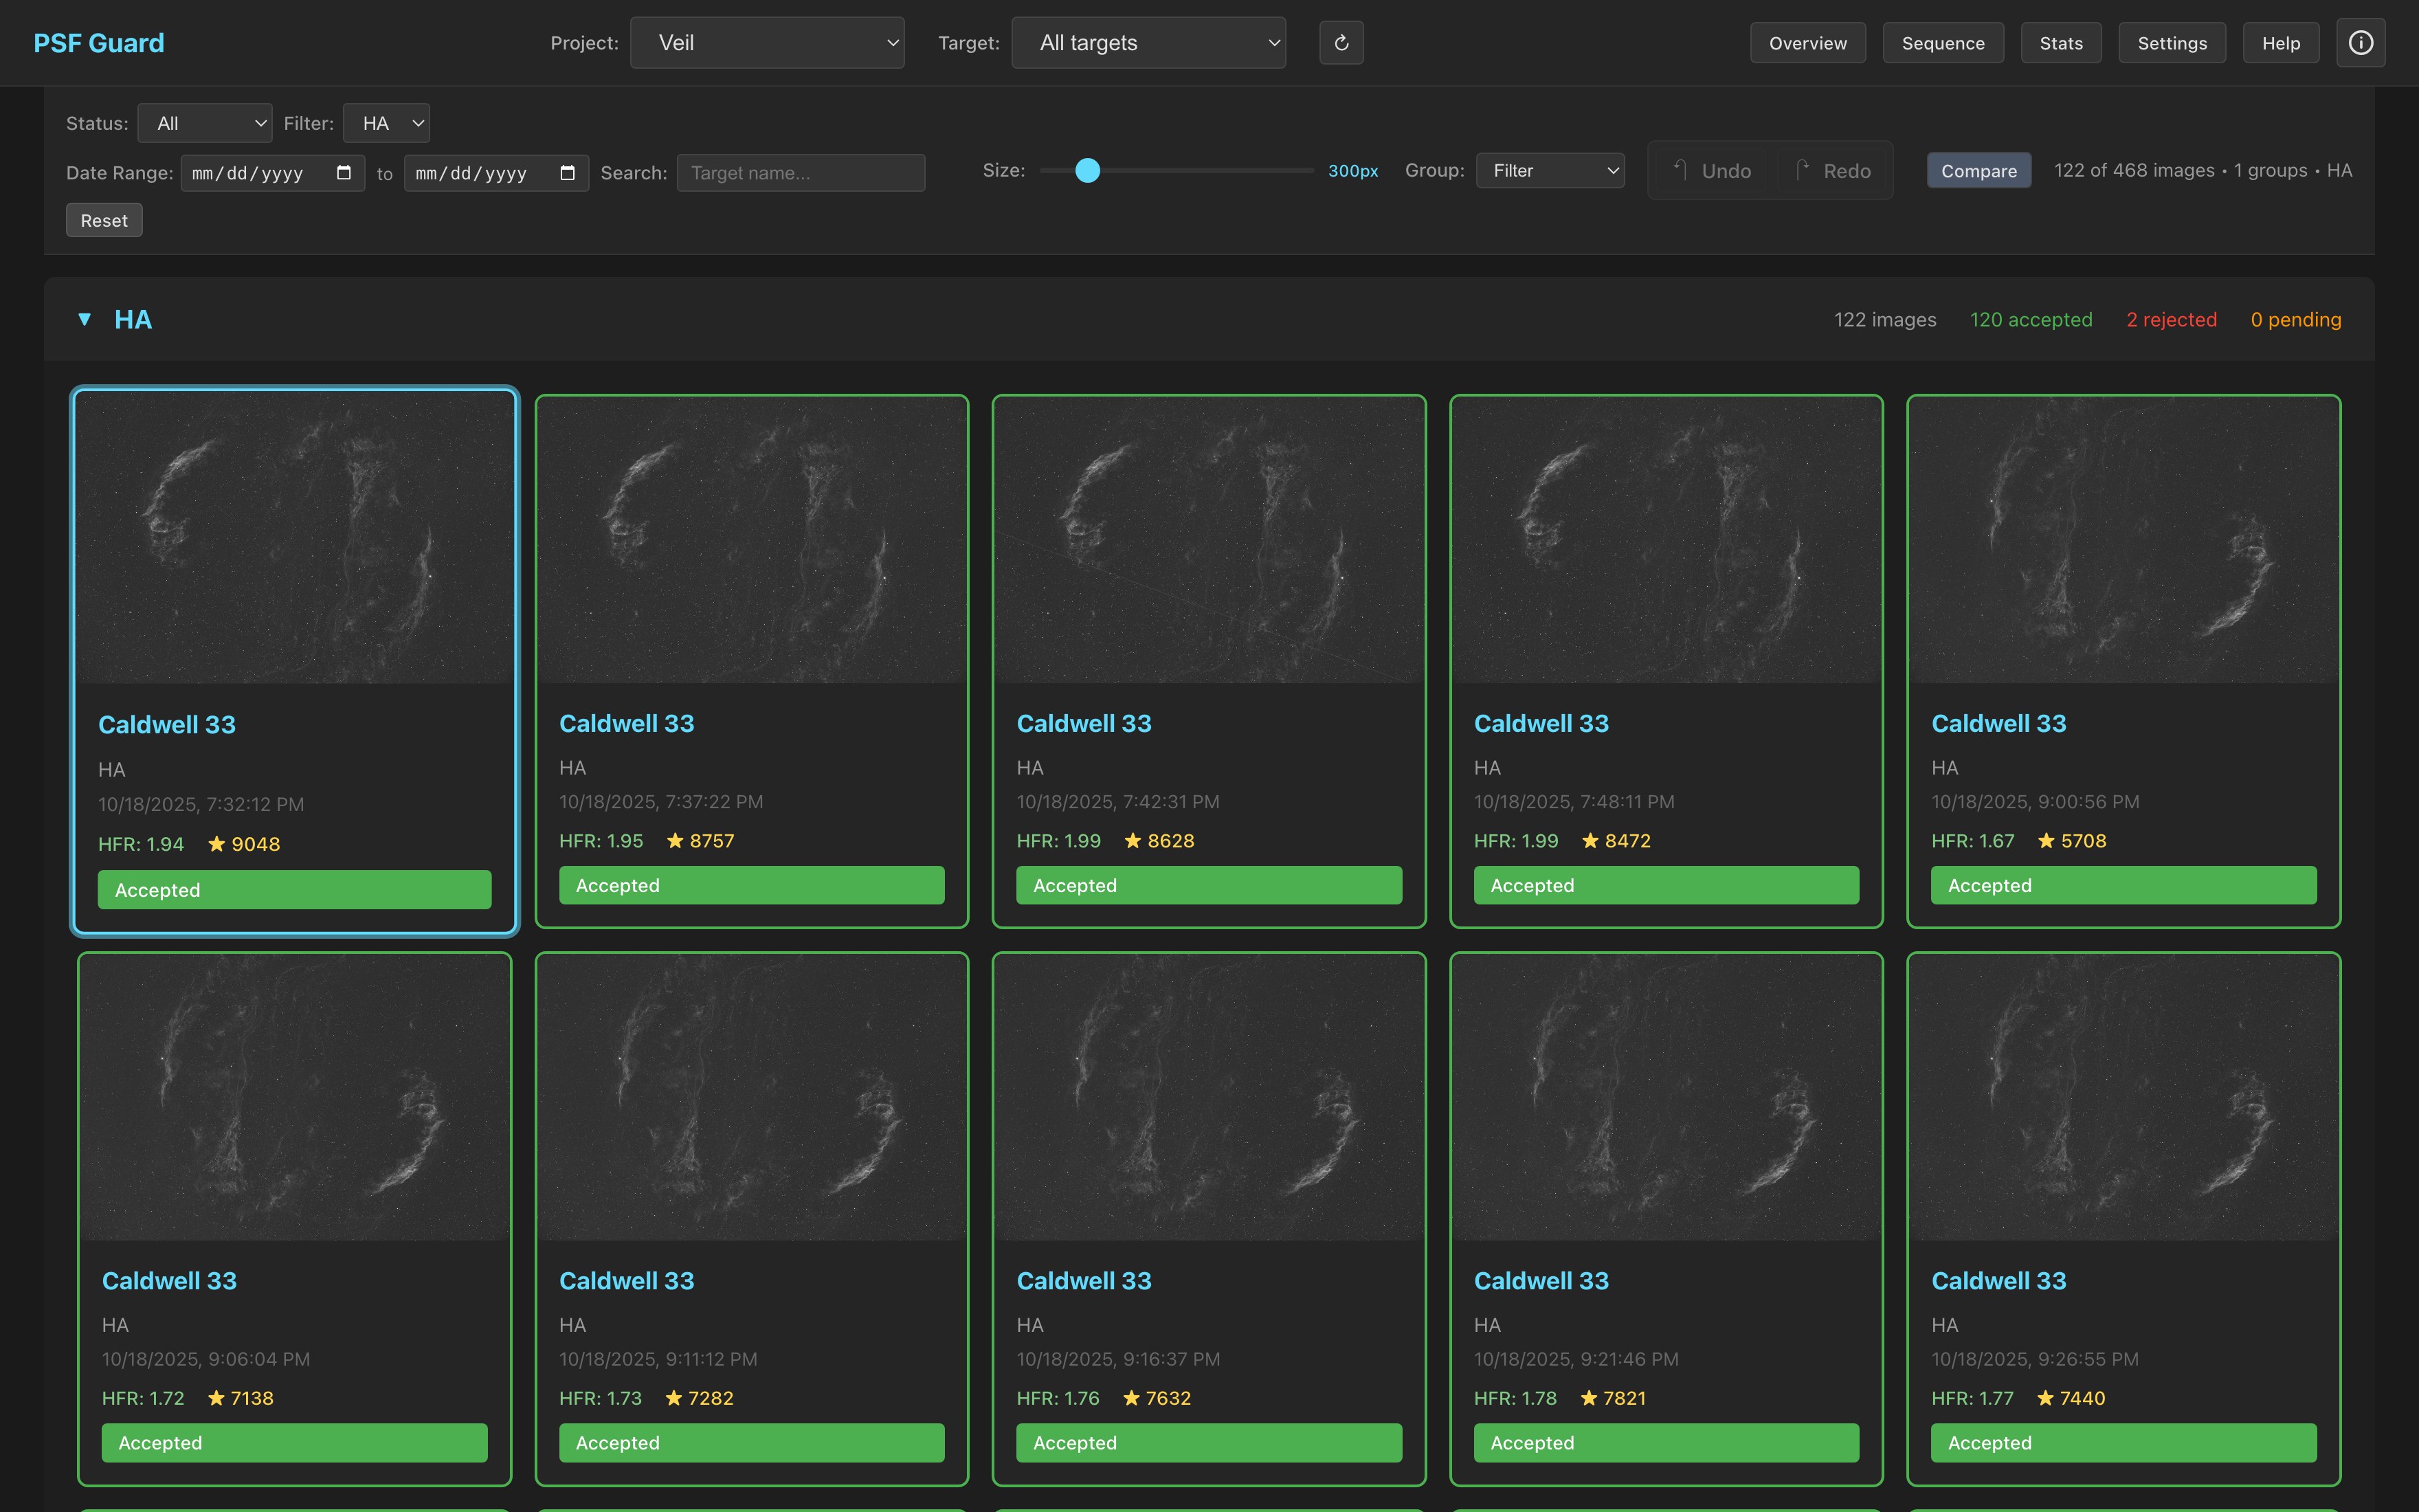The height and width of the screenshot is (1512, 2419).
Task: Click the HA group header title
Action: pyautogui.click(x=133, y=320)
